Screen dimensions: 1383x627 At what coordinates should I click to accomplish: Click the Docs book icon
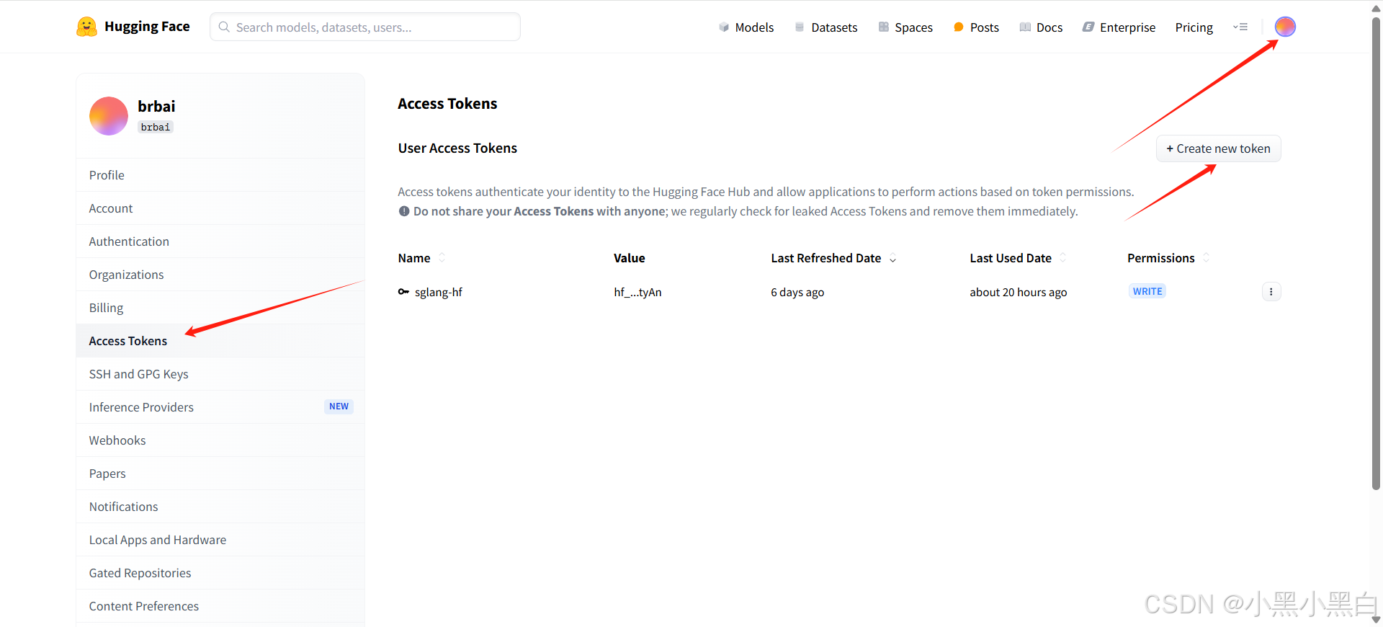1025,27
